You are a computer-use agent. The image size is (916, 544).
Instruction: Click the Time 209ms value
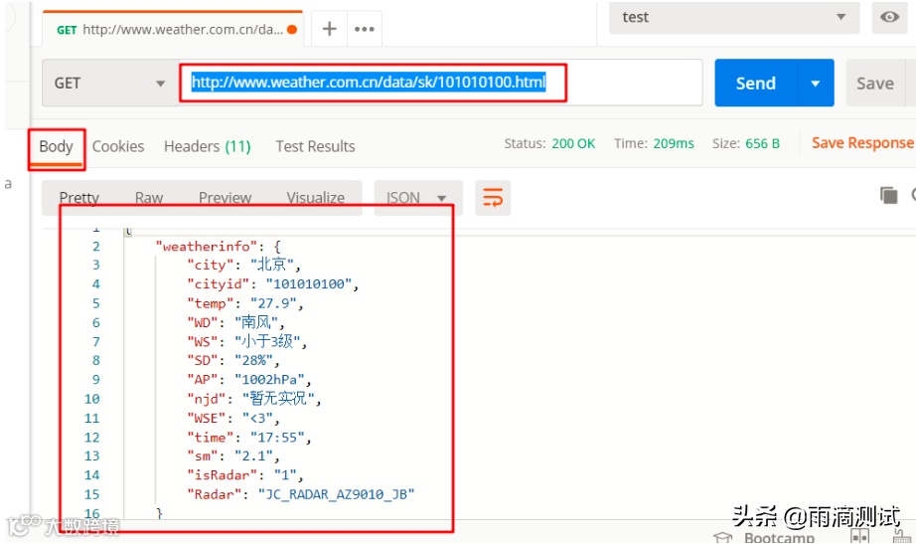673,143
